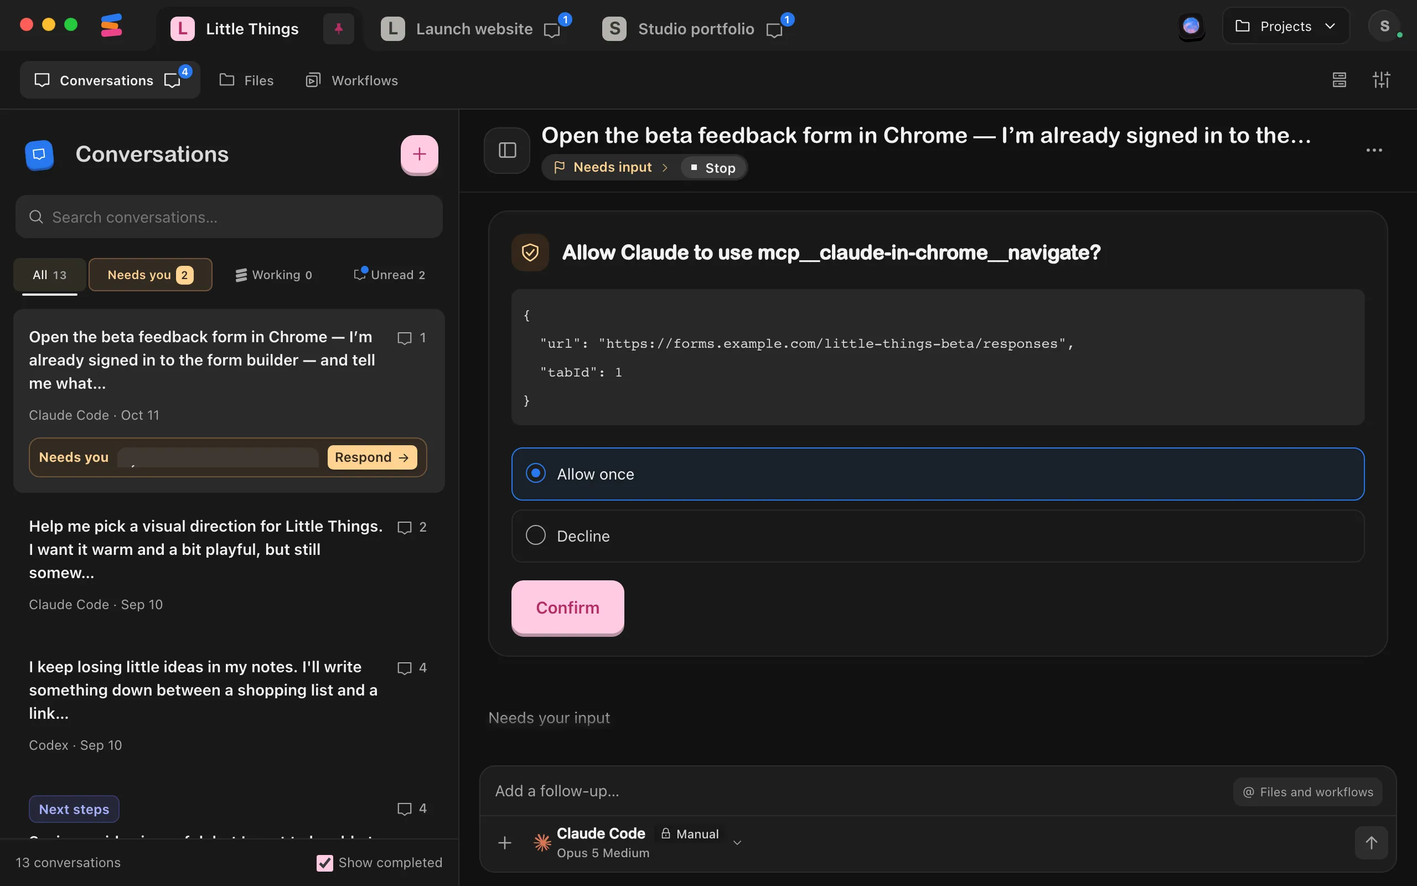Open the sliders settings icon
The height and width of the screenshot is (886, 1417).
tap(1381, 80)
